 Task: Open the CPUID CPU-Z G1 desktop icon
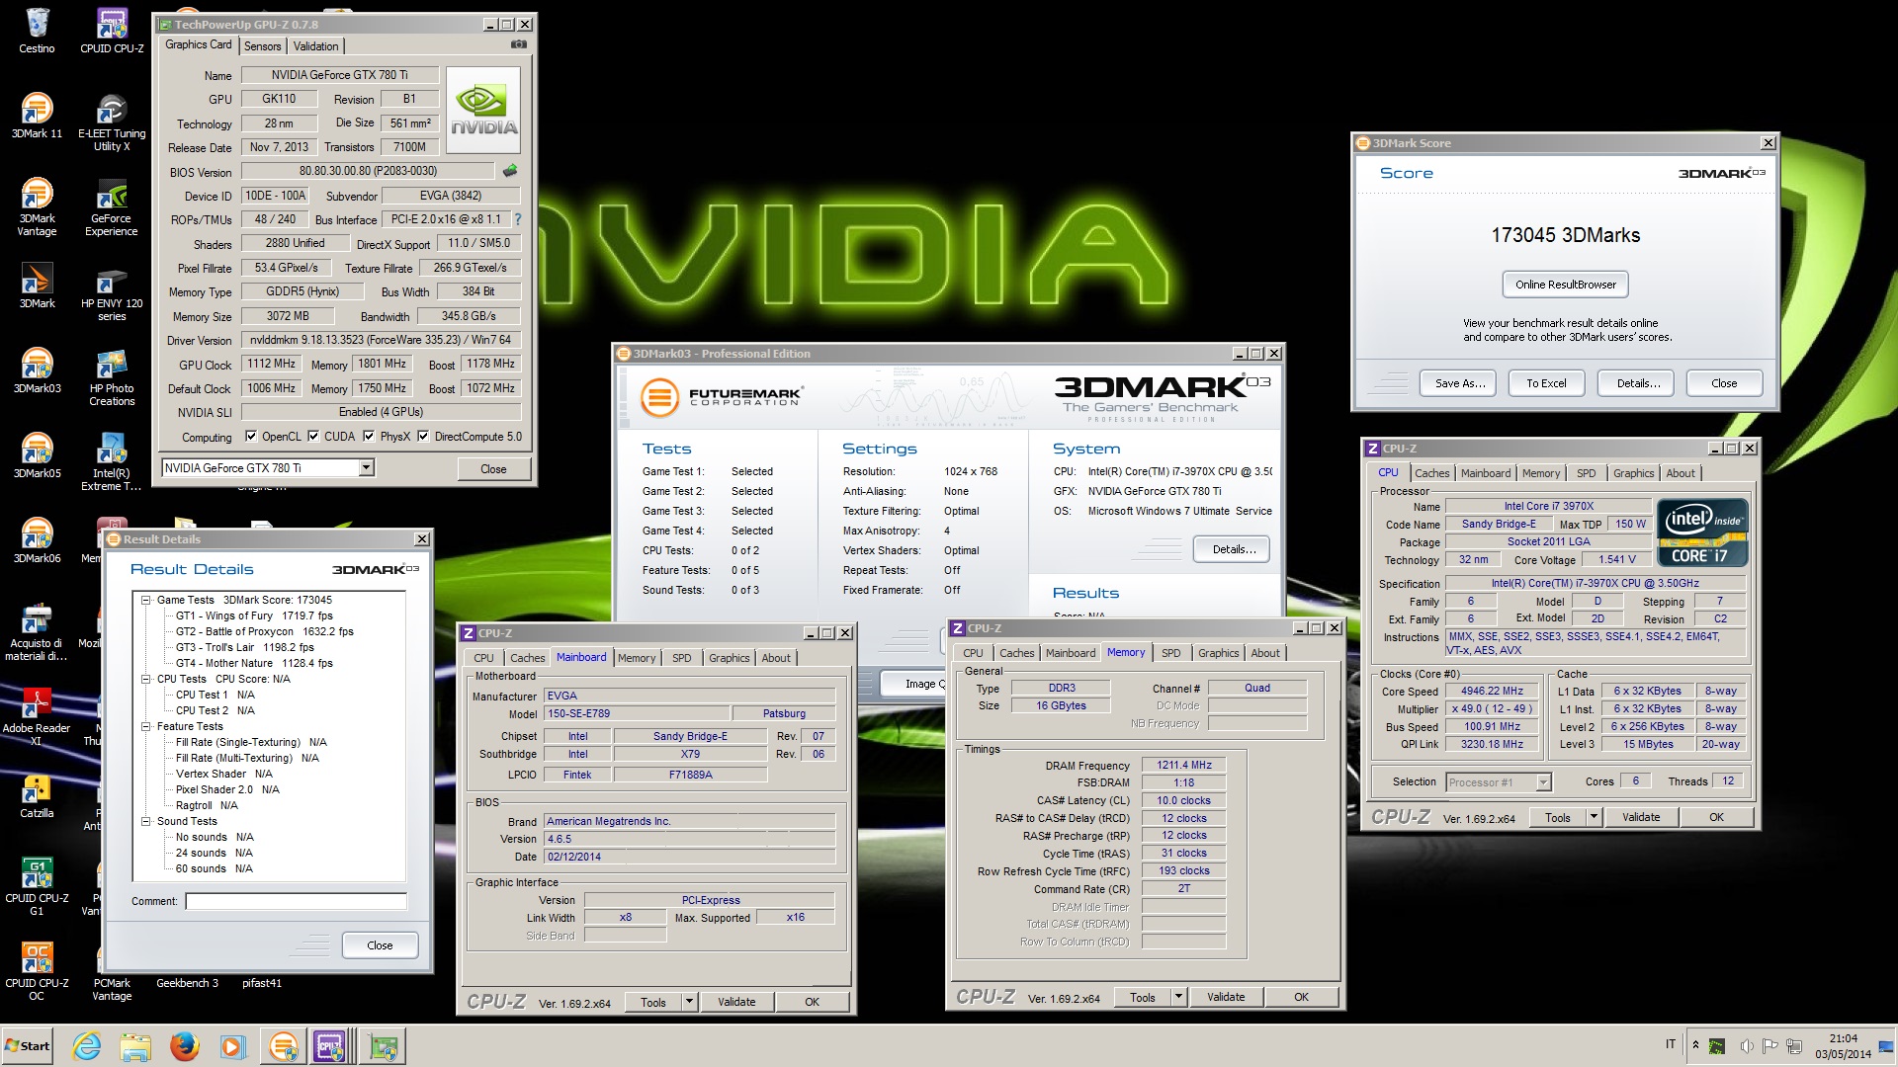coord(37,886)
